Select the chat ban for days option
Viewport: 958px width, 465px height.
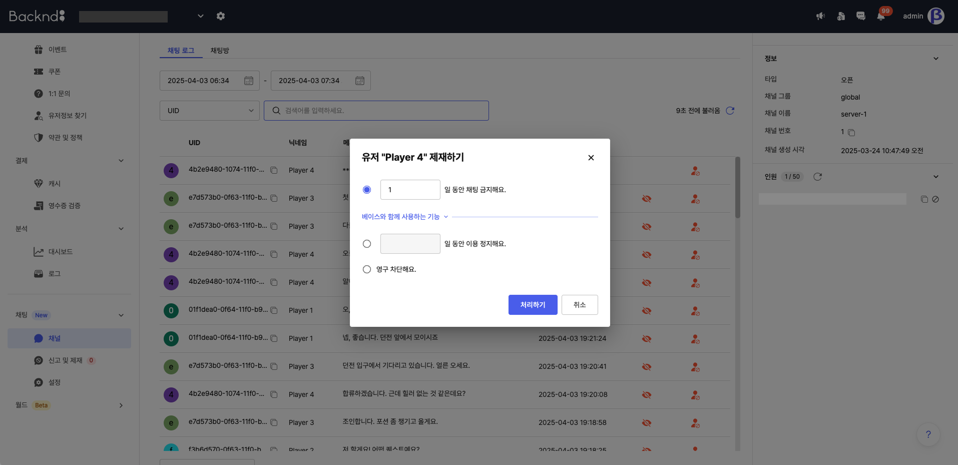[367, 190]
